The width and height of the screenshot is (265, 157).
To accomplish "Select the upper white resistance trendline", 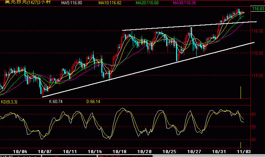I will click(189, 26).
